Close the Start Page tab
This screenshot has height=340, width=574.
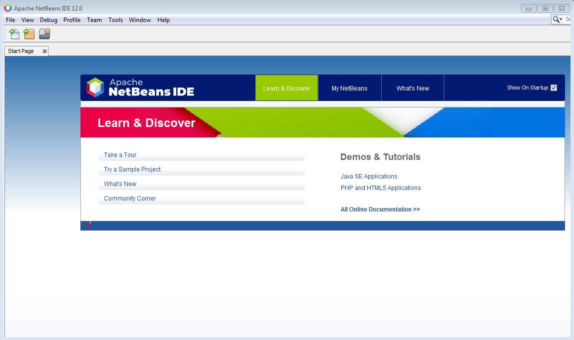pos(44,51)
